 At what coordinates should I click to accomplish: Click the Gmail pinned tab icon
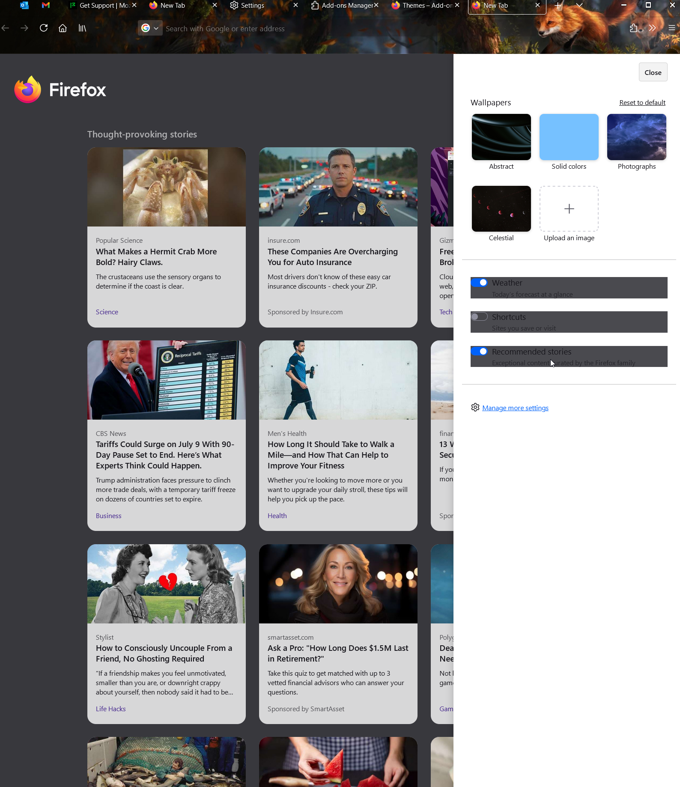click(46, 6)
